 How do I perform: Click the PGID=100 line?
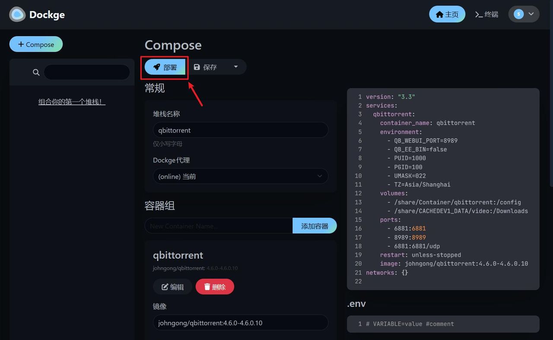(x=405, y=167)
